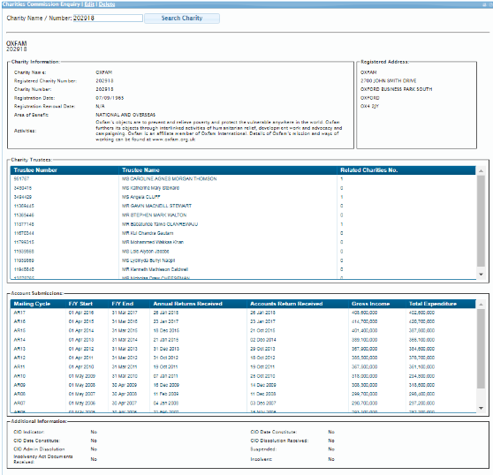The width and height of the screenshot is (493, 475).
Task: Click the CIO Indicator label
Action: pyautogui.click(x=28, y=432)
